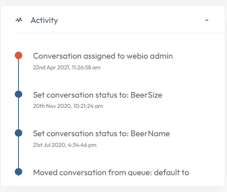Click the 20th Nov 2020 timestamp

pyautogui.click(x=68, y=106)
